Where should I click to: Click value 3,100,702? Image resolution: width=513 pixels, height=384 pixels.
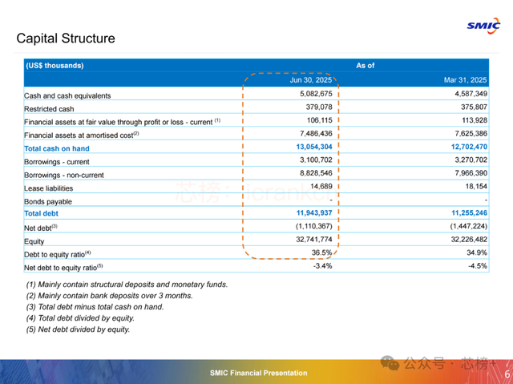pos(316,160)
